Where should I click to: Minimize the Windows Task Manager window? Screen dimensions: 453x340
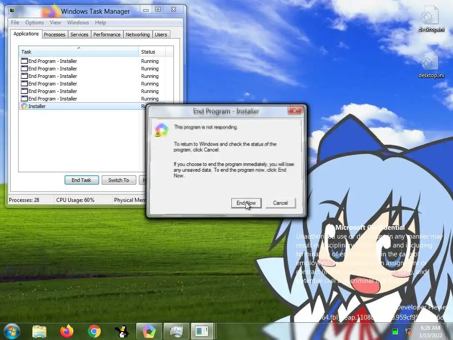[x=146, y=10]
